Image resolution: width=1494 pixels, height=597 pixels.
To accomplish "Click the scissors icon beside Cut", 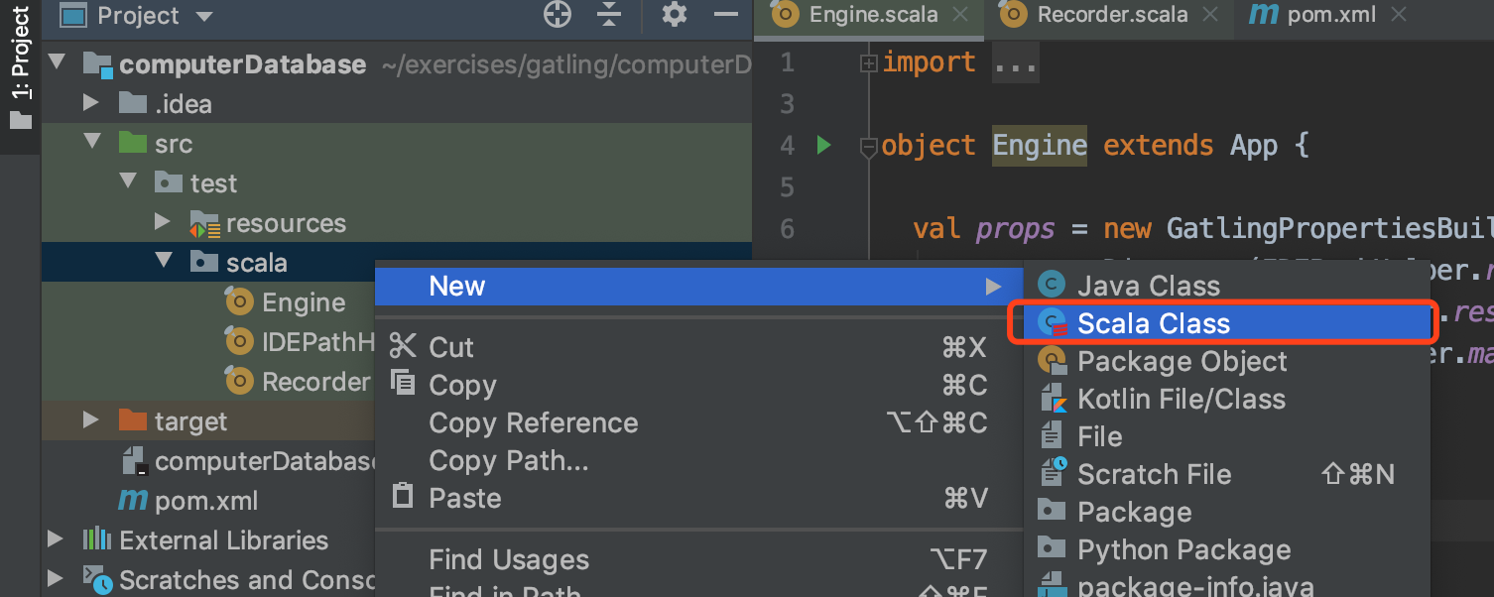I will (402, 346).
